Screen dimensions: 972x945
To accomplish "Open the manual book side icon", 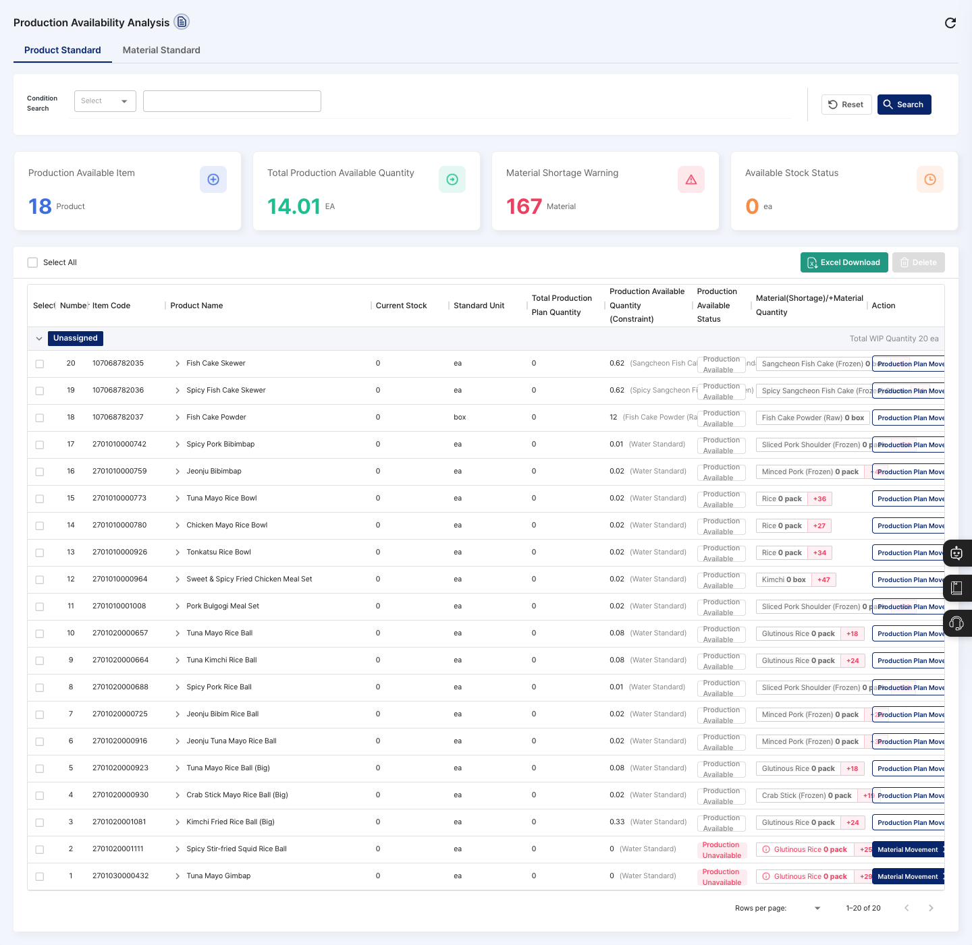I will coord(957,588).
